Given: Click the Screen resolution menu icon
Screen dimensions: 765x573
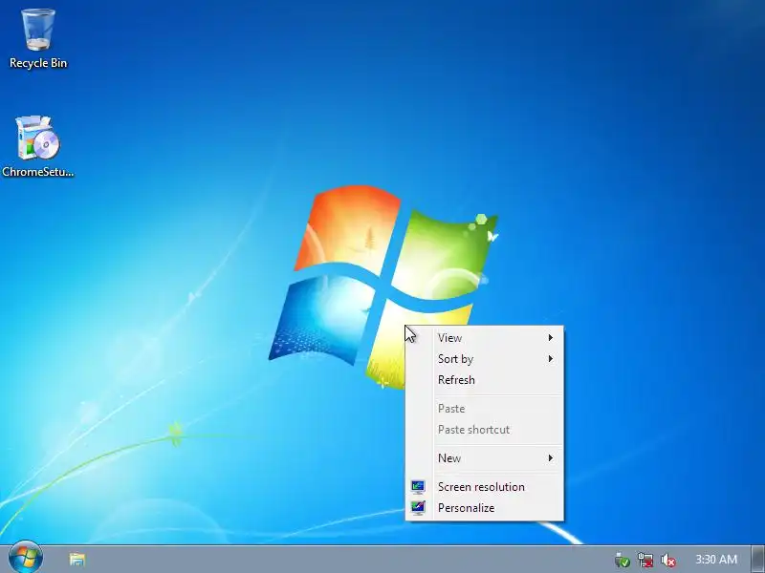Looking at the screenshot, I should click(x=418, y=487).
